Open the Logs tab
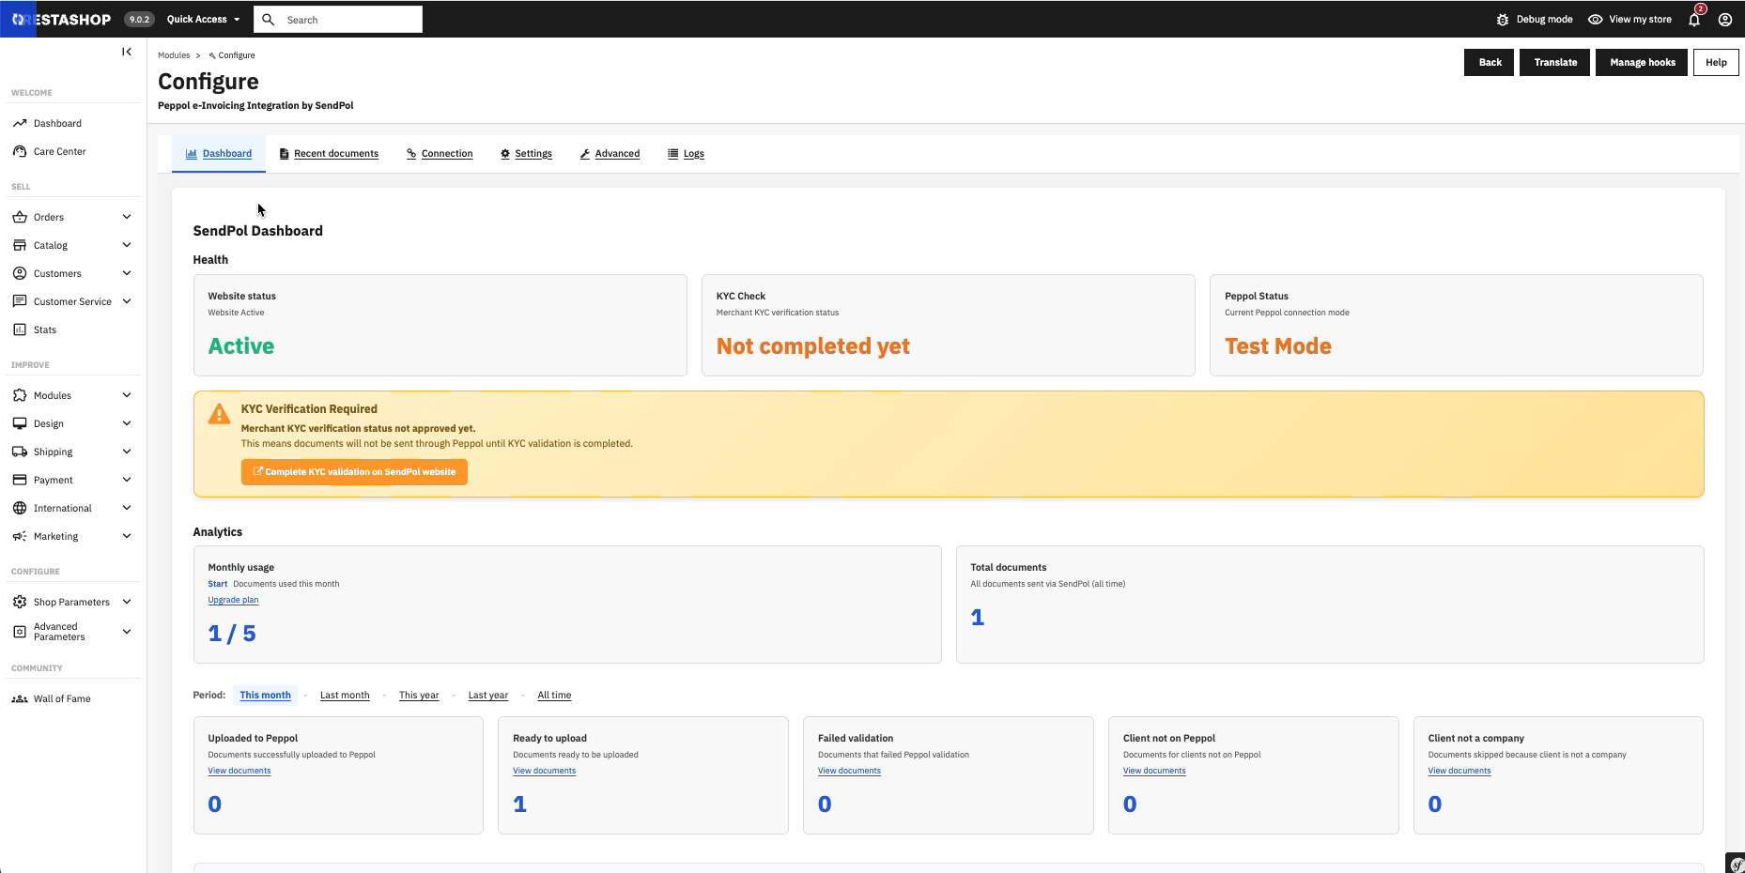This screenshot has height=873, width=1745. (x=686, y=153)
